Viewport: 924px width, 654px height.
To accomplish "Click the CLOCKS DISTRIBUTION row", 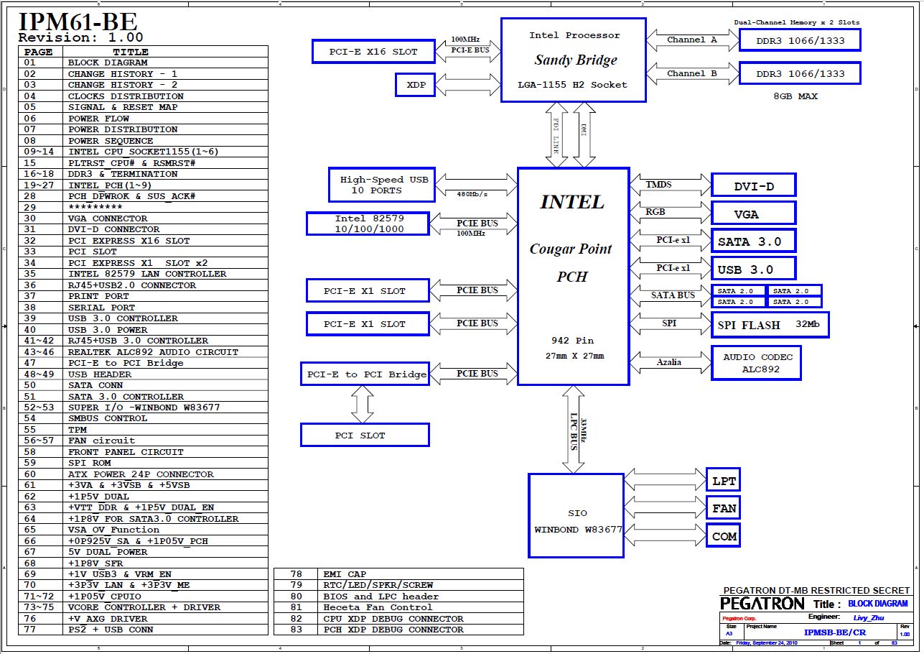I will point(143,96).
